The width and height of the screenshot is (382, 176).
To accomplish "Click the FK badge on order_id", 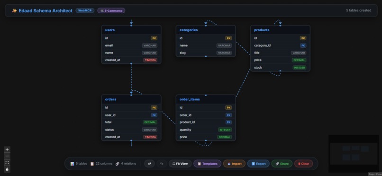I will pyautogui.click(x=229, y=115).
